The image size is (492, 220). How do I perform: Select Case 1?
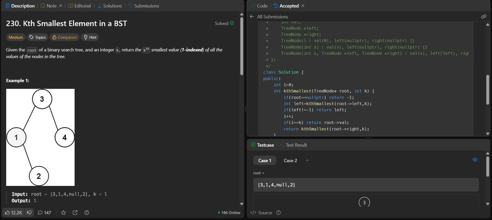[265, 160]
